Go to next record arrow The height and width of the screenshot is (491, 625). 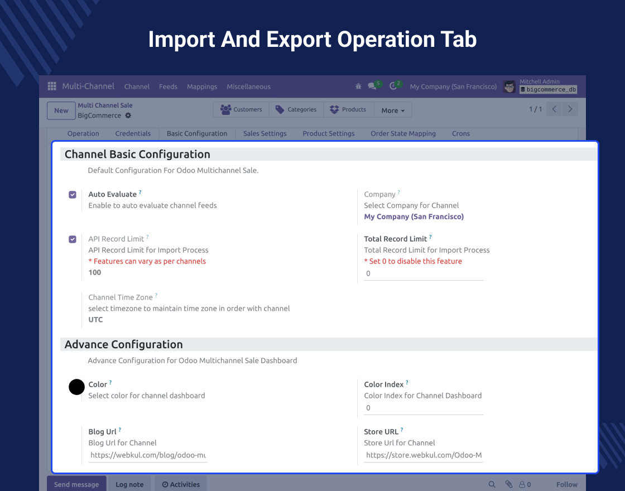(x=570, y=109)
